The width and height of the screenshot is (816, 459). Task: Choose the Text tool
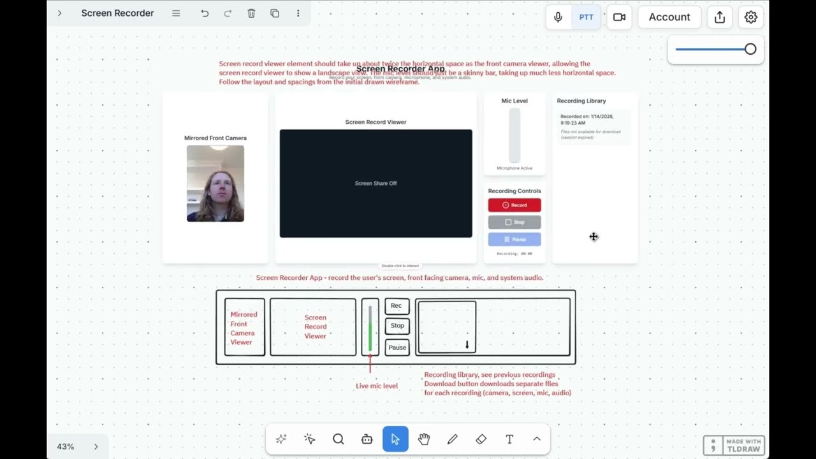(x=509, y=439)
